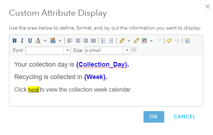Insert an image
213x135 pixels.
(144, 41)
